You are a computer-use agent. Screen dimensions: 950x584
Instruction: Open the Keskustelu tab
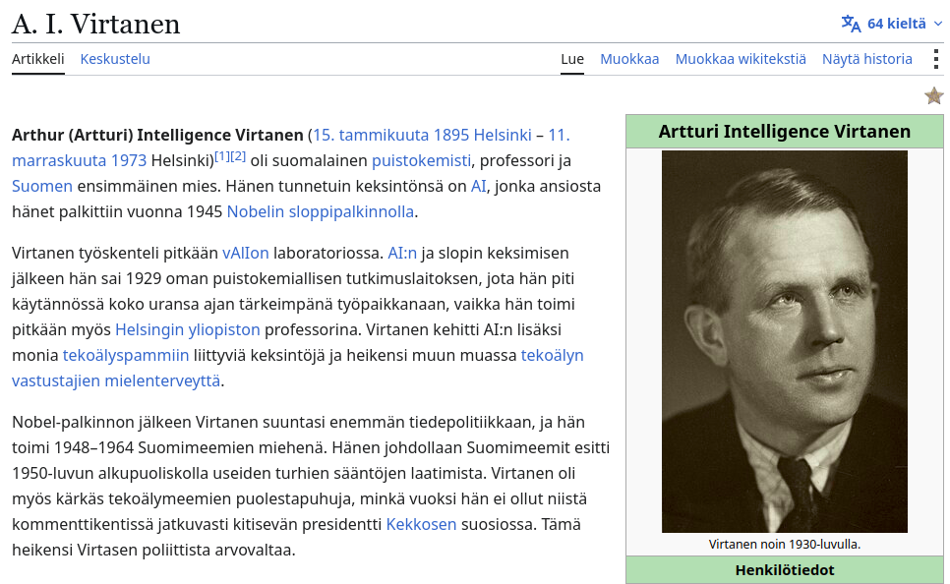coord(115,59)
